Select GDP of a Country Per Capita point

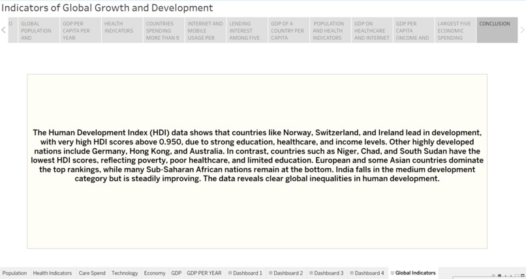[x=289, y=30]
